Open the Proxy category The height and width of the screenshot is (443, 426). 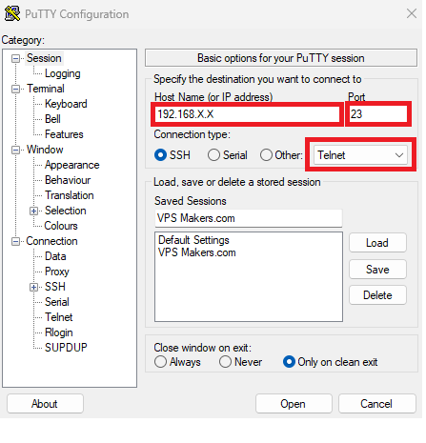(x=57, y=272)
